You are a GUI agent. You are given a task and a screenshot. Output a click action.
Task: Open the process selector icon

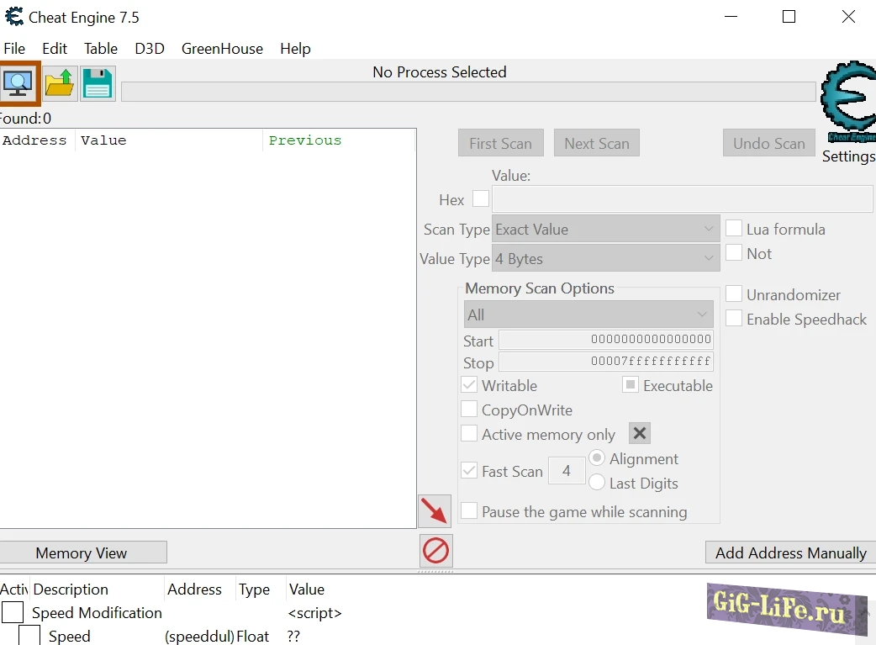point(18,83)
